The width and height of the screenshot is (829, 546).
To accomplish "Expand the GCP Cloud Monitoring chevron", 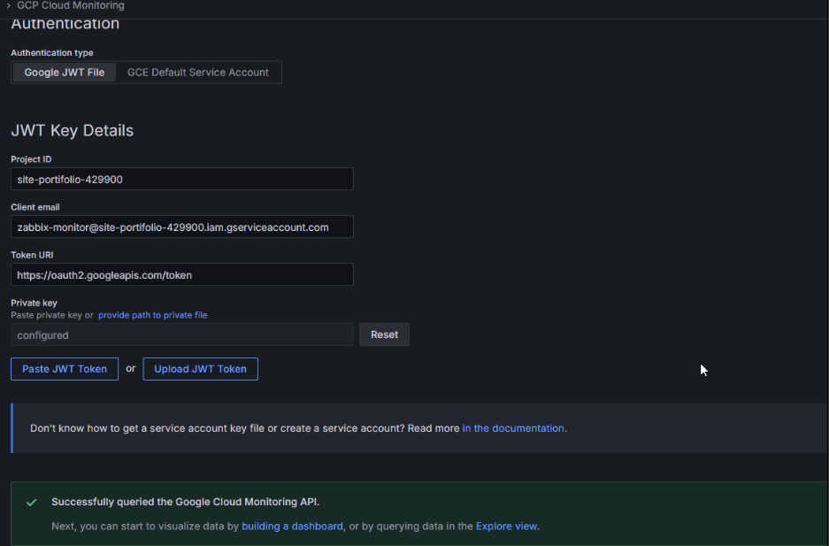I will click(9, 6).
